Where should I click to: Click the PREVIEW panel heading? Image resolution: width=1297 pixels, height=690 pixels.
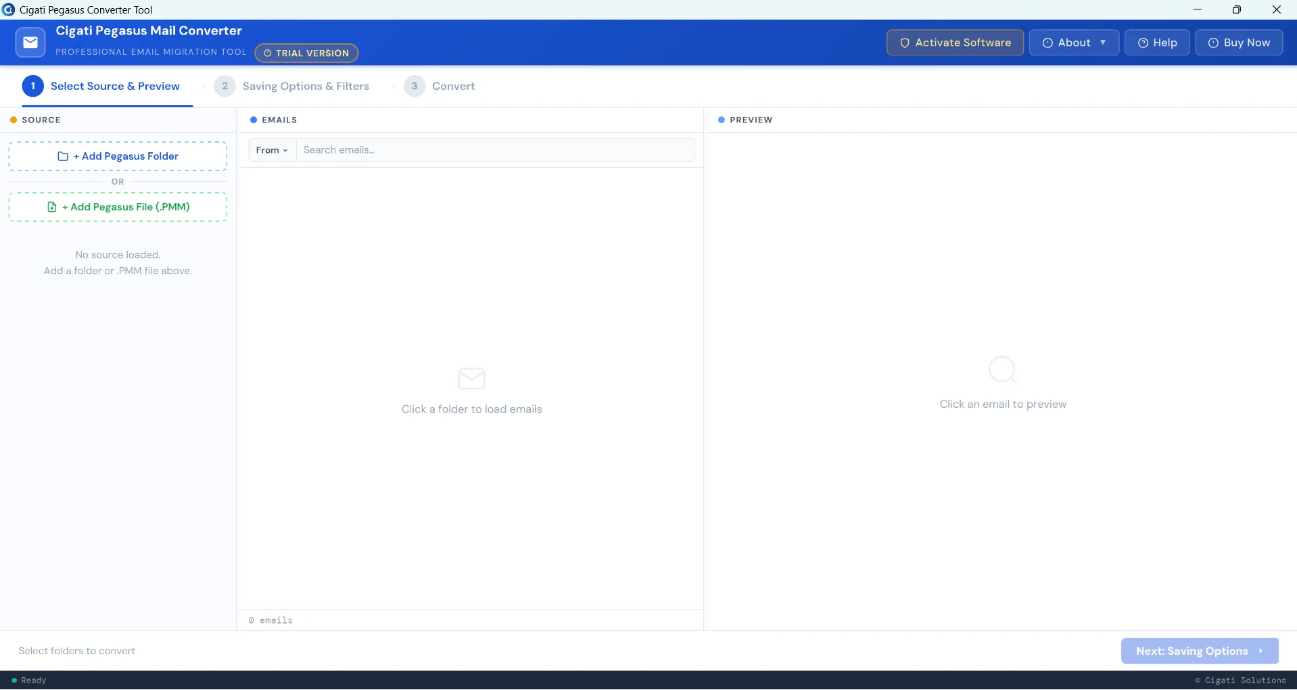click(x=751, y=120)
